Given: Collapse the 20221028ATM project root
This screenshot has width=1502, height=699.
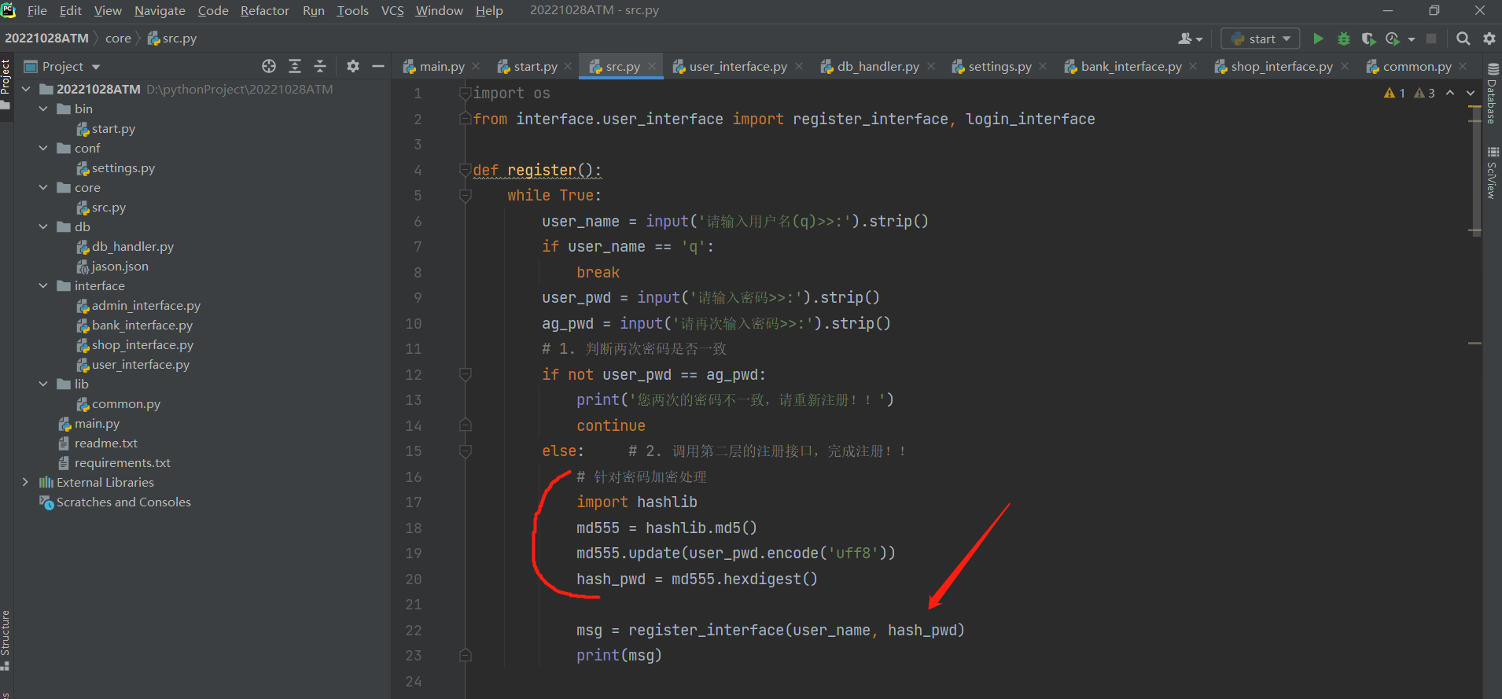Looking at the screenshot, I should (x=26, y=90).
